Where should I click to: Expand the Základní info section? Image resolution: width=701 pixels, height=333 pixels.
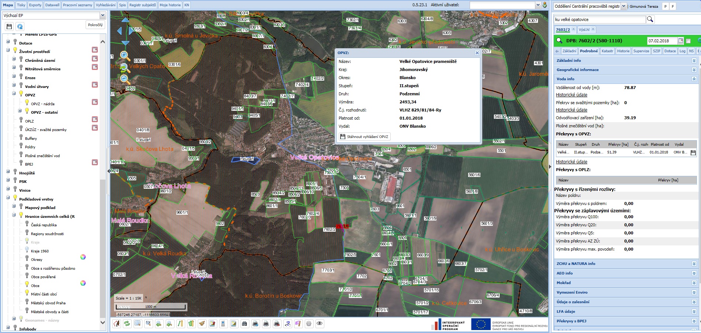pyautogui.click(x=694, y=60)
